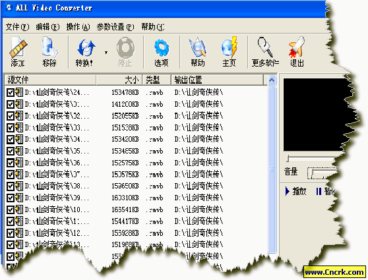The image size is (368, 280).
Task: Click the greyed 停止 (Stop) icon
Action: point(125,48)
